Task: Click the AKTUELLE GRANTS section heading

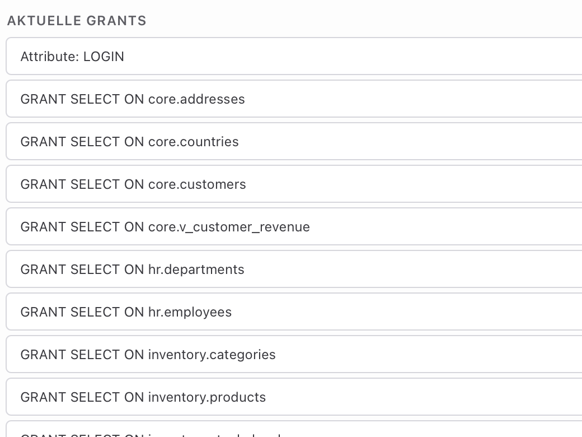Action: click(x=77, y=21)
